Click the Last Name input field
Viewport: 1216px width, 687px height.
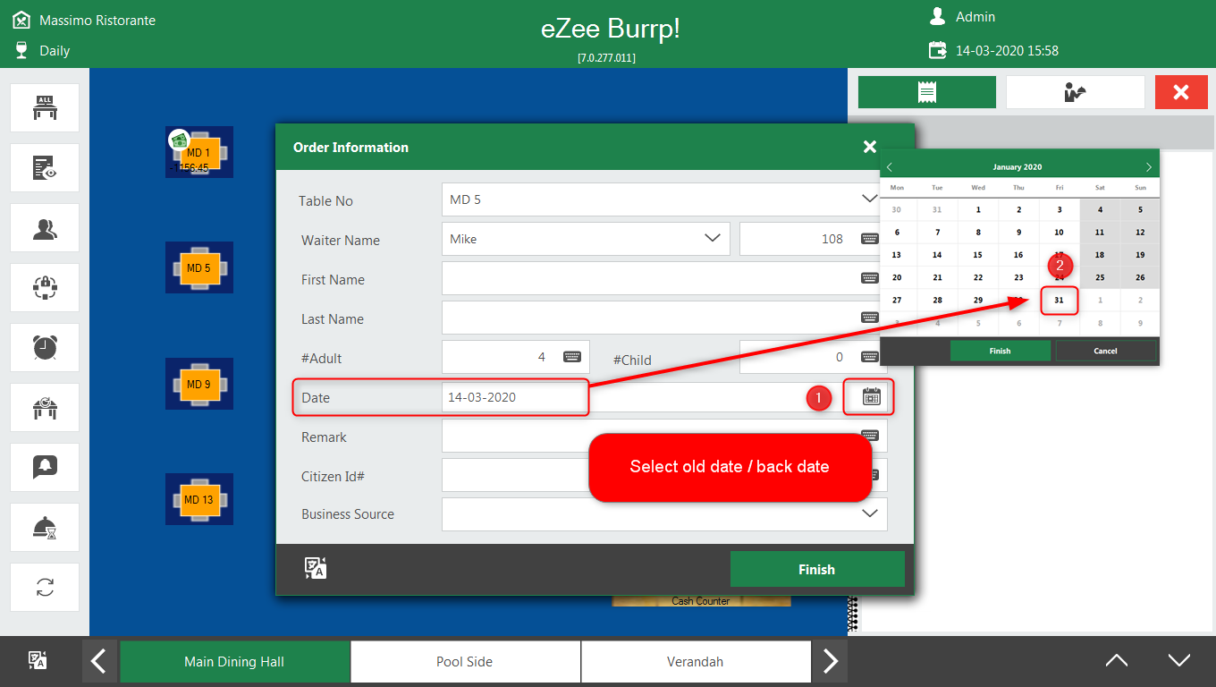click(664, 318)
